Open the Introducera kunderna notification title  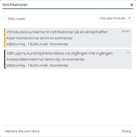tap(57, 32)
